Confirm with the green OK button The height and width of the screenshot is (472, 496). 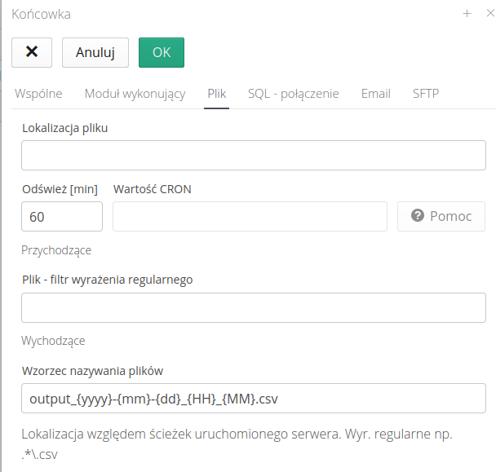click(x=162, y=52)
